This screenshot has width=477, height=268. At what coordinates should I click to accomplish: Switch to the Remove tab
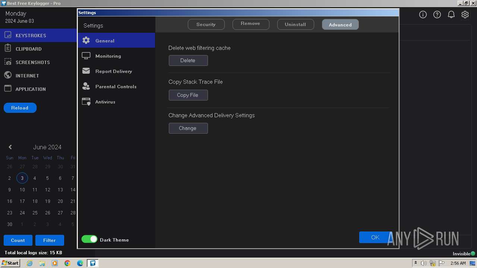click(251, 24)
